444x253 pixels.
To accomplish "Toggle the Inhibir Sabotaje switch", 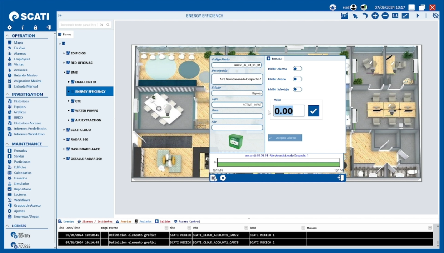I will tap(297, 89).
